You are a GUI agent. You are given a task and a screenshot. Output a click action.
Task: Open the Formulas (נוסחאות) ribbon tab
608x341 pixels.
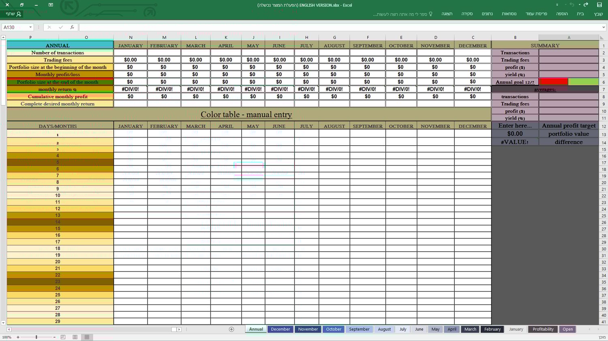(x=509, y=14)
